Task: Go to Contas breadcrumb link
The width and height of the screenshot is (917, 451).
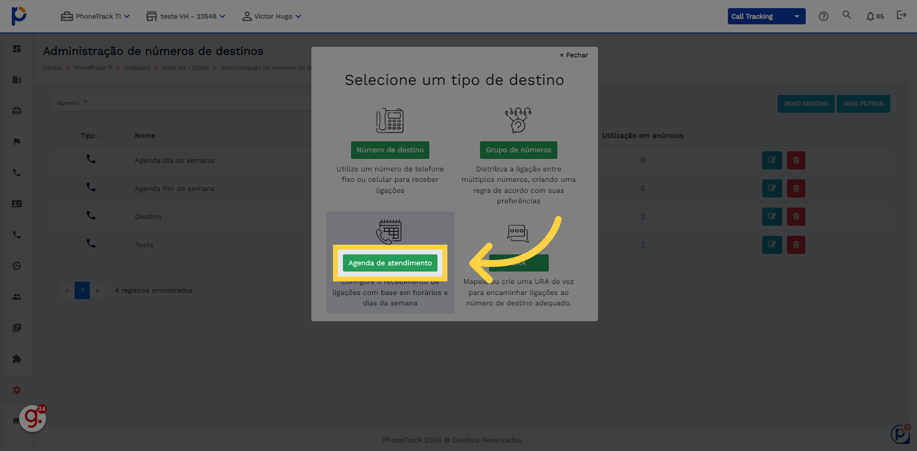Action: [x=53, y=68]
